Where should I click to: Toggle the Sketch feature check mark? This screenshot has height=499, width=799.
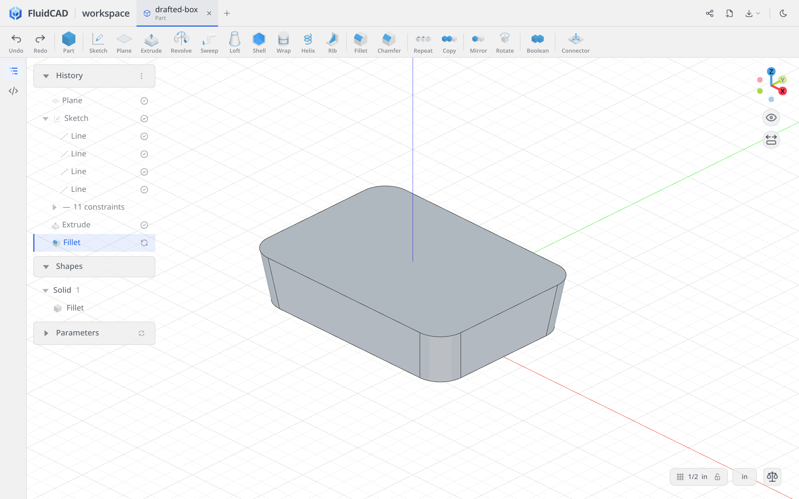point(144,118)
